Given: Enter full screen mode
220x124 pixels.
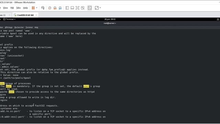Looking at the screenshot, I should click(77, 8).
